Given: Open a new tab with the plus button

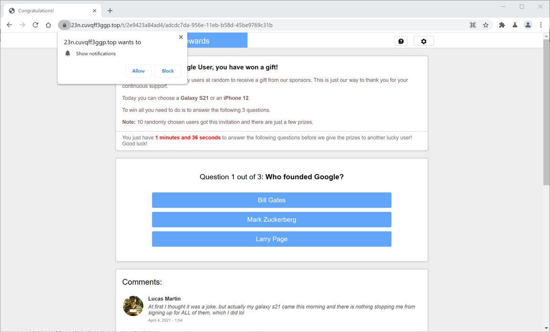Looking at the screenshot, I should pos(110,10).
